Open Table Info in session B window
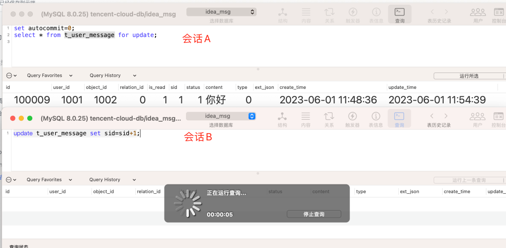The height and width of the screenshot is (248, 506). pyautogui.click(x=376, y=119)
